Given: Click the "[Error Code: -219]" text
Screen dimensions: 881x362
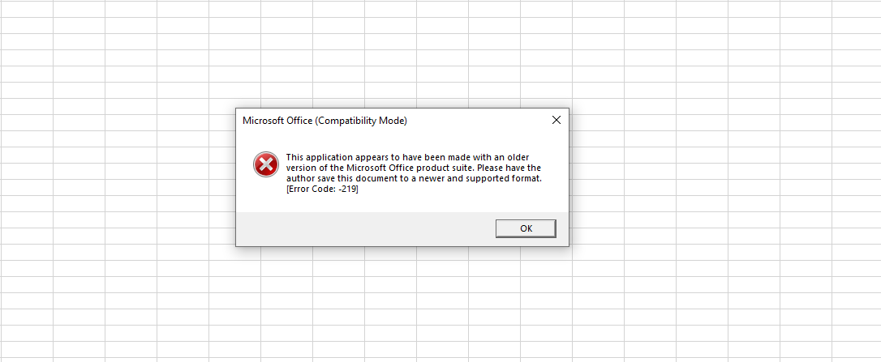Looking at the screenshot, I should [322, 190].
